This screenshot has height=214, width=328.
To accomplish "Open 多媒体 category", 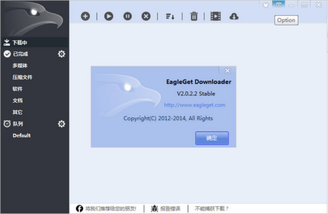I will pyautogui.click(x=20, y=65).
